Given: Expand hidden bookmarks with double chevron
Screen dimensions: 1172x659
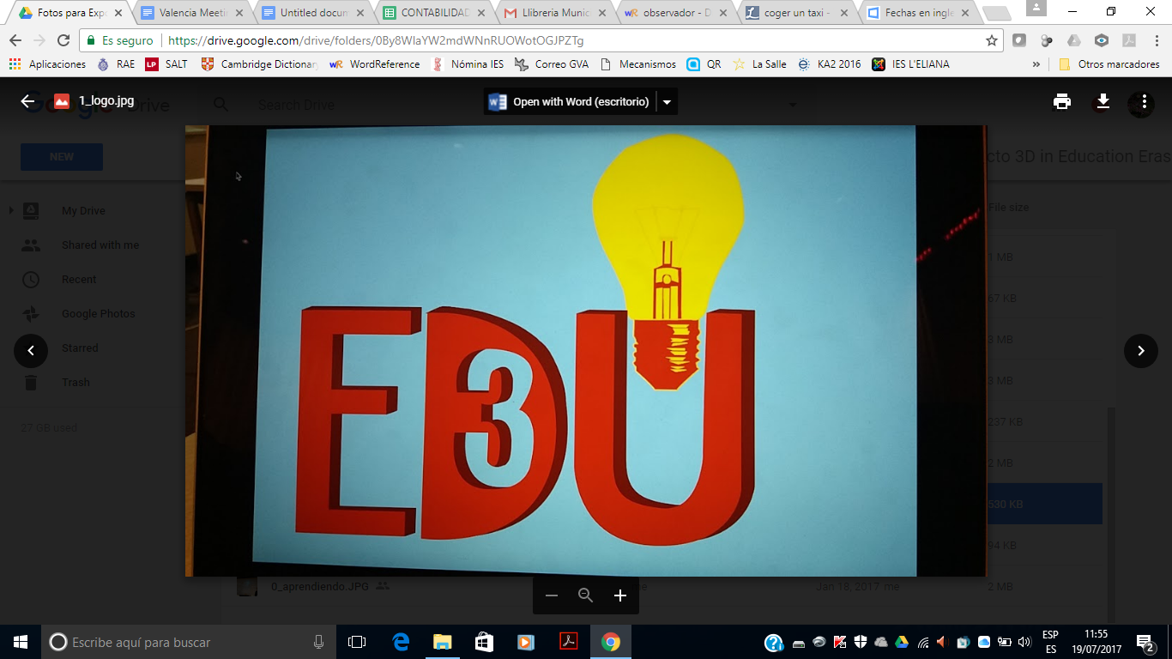Looking at the screenshot, I should (x=1036, y=64).
